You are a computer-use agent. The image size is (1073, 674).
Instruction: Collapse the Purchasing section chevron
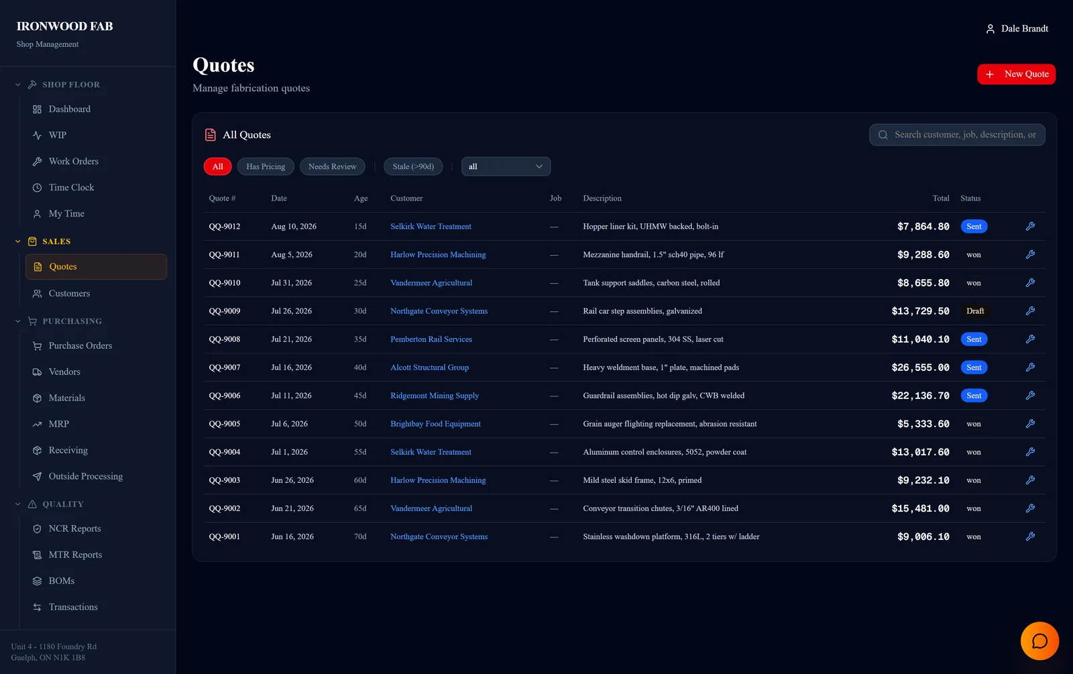[18, 321]
